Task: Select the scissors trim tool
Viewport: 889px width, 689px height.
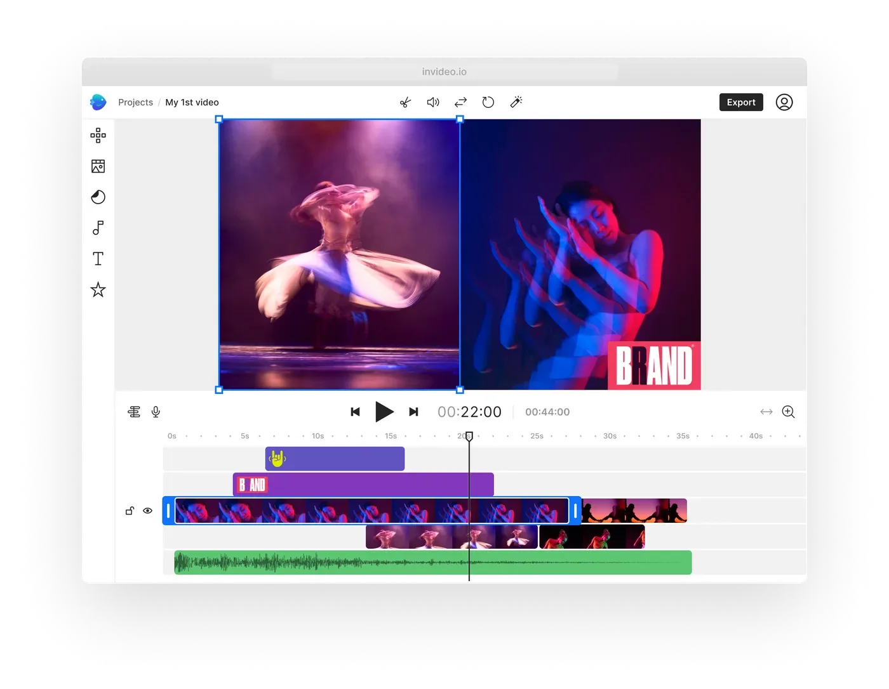Action: pos(405,102)
